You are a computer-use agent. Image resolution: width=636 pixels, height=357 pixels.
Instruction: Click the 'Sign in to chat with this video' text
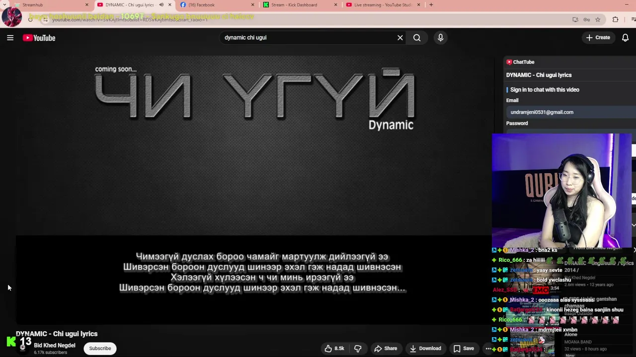545,90
